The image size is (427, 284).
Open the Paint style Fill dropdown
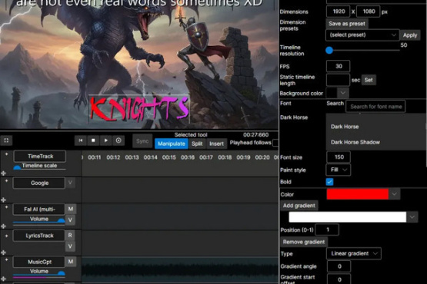339,170
